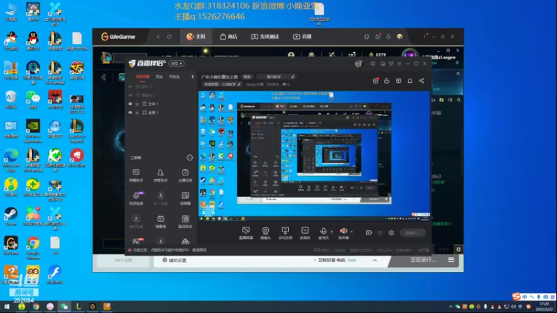Image resolution: width=557 pixels, height=313 pixels.
Task: Show hidden system tray icons chevron
Action: pos(450,307)
